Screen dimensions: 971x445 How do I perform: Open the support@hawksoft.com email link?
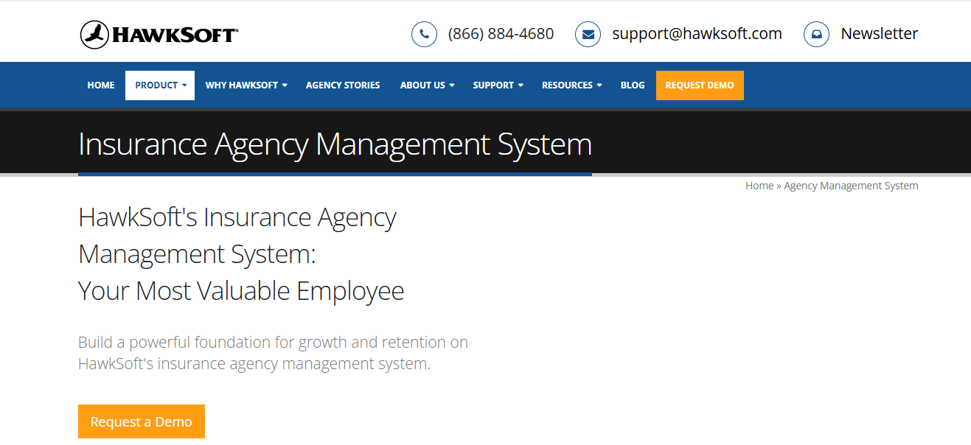pyautogui.click(x=697, y=34)
